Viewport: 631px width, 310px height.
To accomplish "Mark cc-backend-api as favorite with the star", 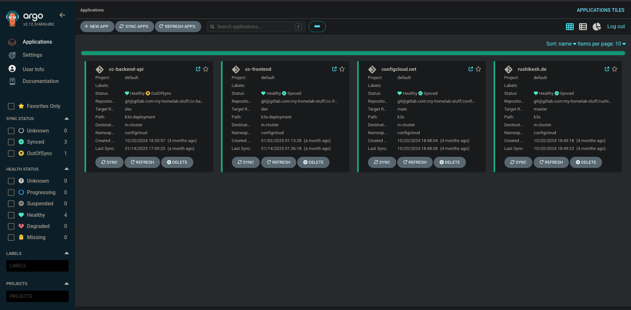I will coord(206,69).
